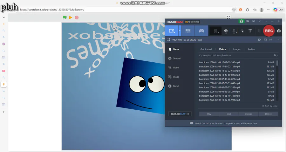Open Image settings in Bandicam sidebar
The width and height of the screenshot is (286, 152).
pyautogui.click(x=174, y=77)
